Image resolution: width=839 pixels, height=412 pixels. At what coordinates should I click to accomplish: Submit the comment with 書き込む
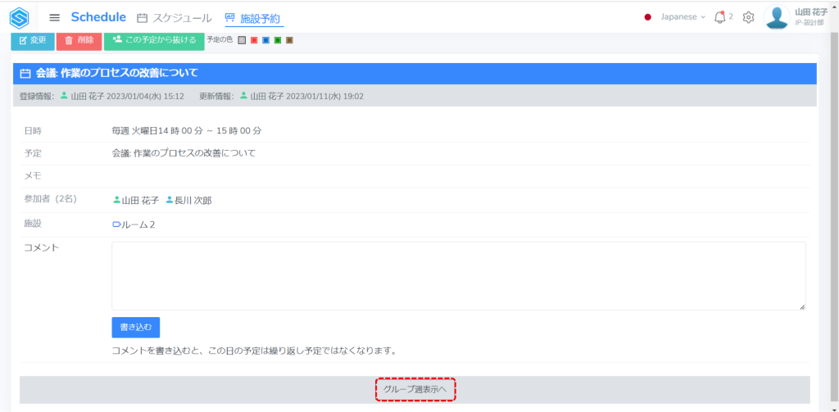(x=136, y=327)
